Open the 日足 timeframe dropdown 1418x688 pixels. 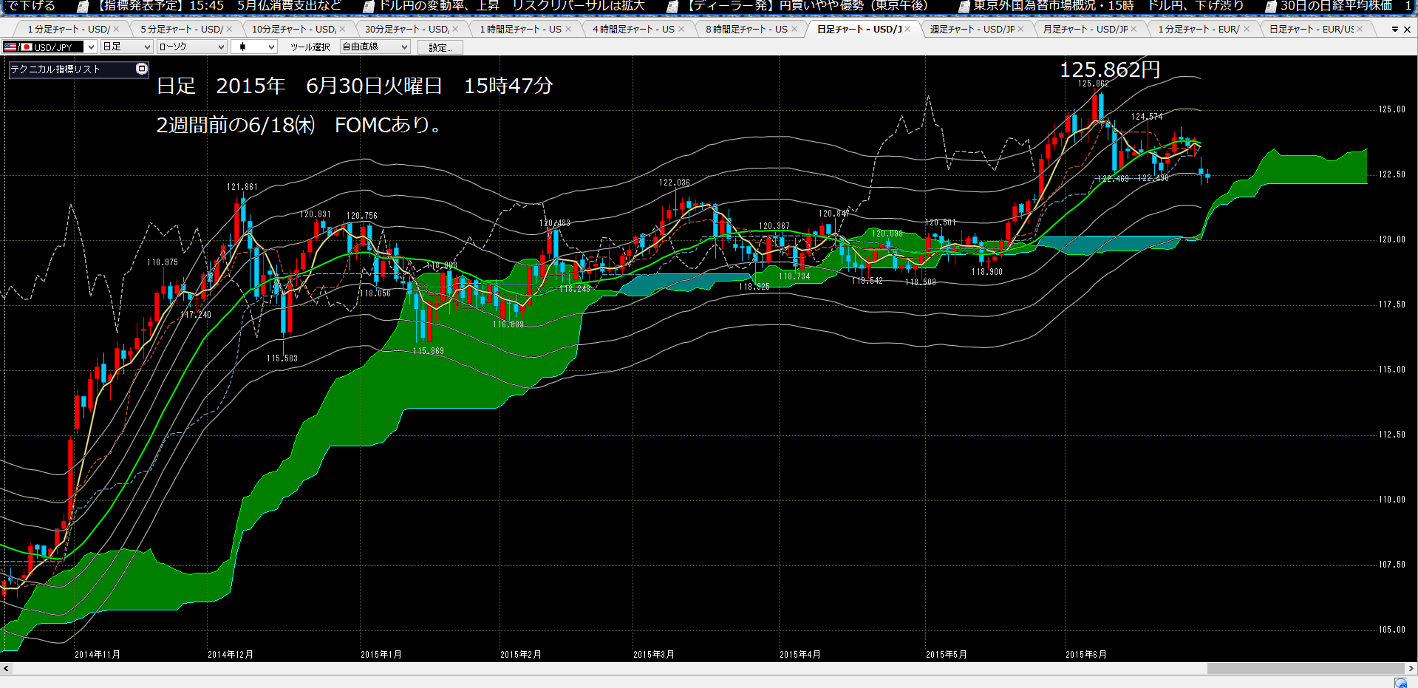coord(126,47)
